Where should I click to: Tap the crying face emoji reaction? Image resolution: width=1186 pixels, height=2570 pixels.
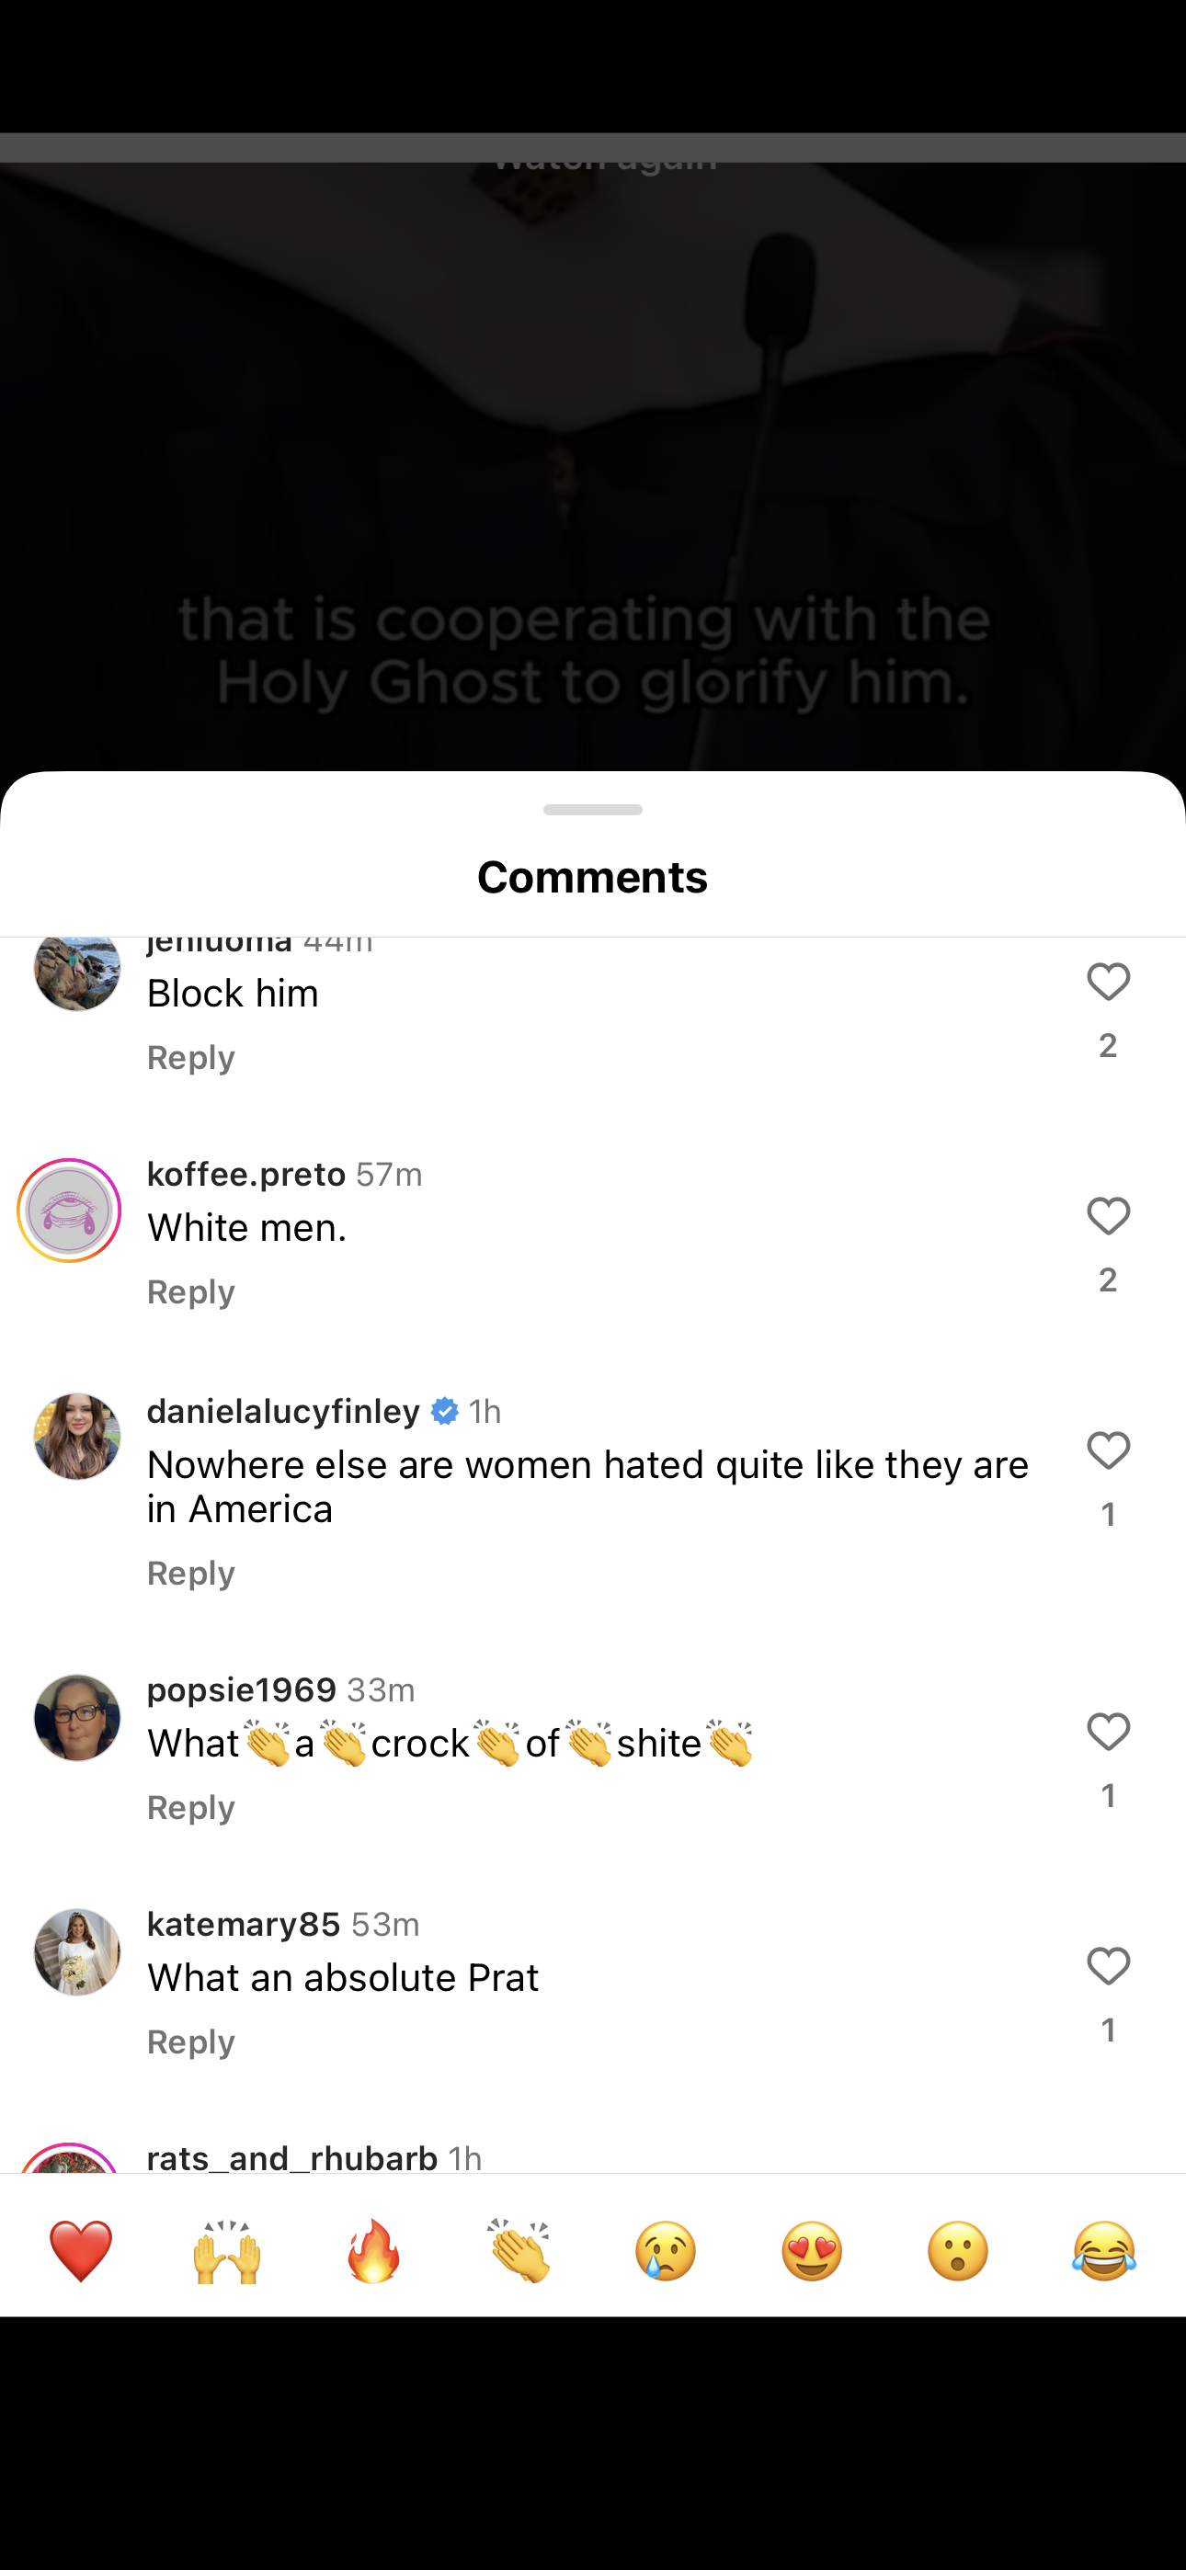click(666, 2252)
